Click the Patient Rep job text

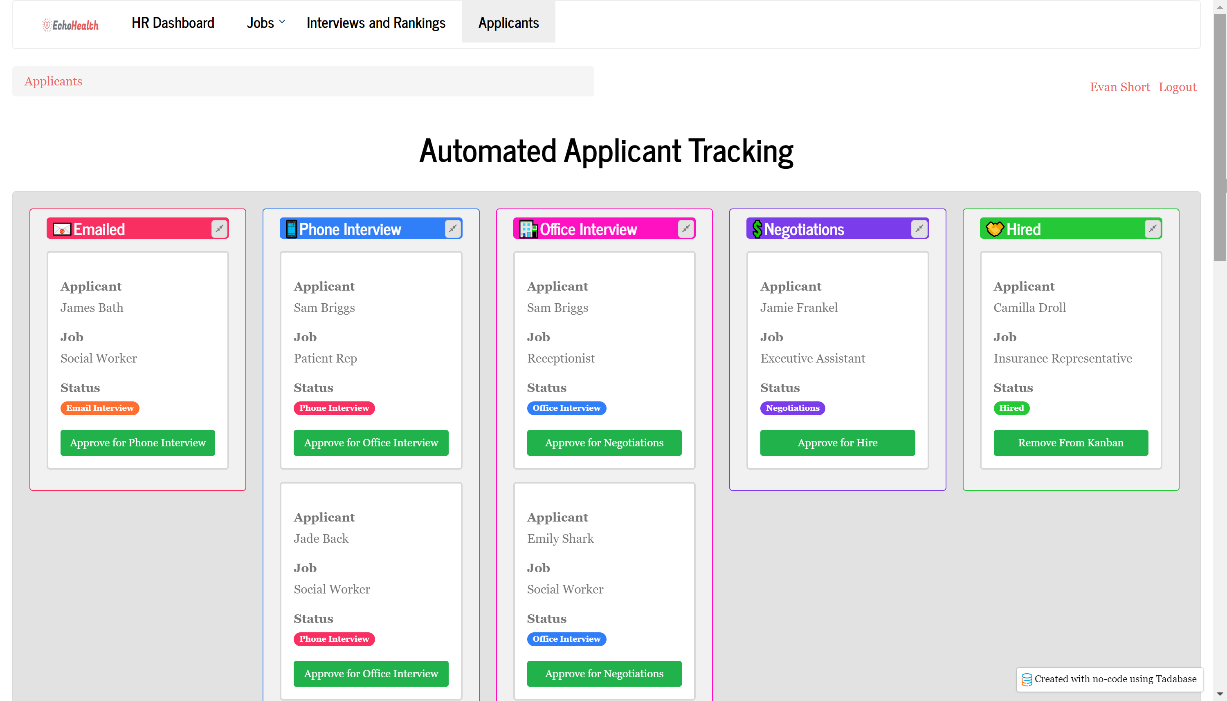325,358
